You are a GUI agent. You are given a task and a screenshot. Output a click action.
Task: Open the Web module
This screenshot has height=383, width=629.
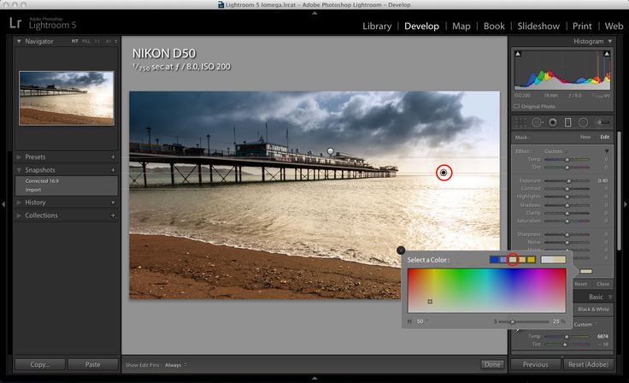coord(614,27)
